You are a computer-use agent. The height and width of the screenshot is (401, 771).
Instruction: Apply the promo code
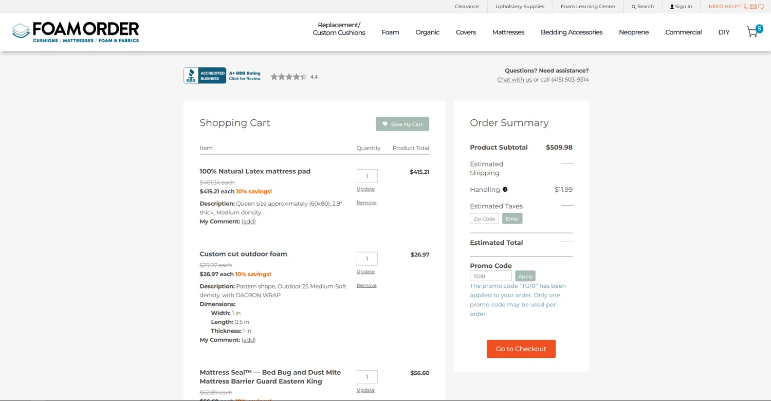525,276
